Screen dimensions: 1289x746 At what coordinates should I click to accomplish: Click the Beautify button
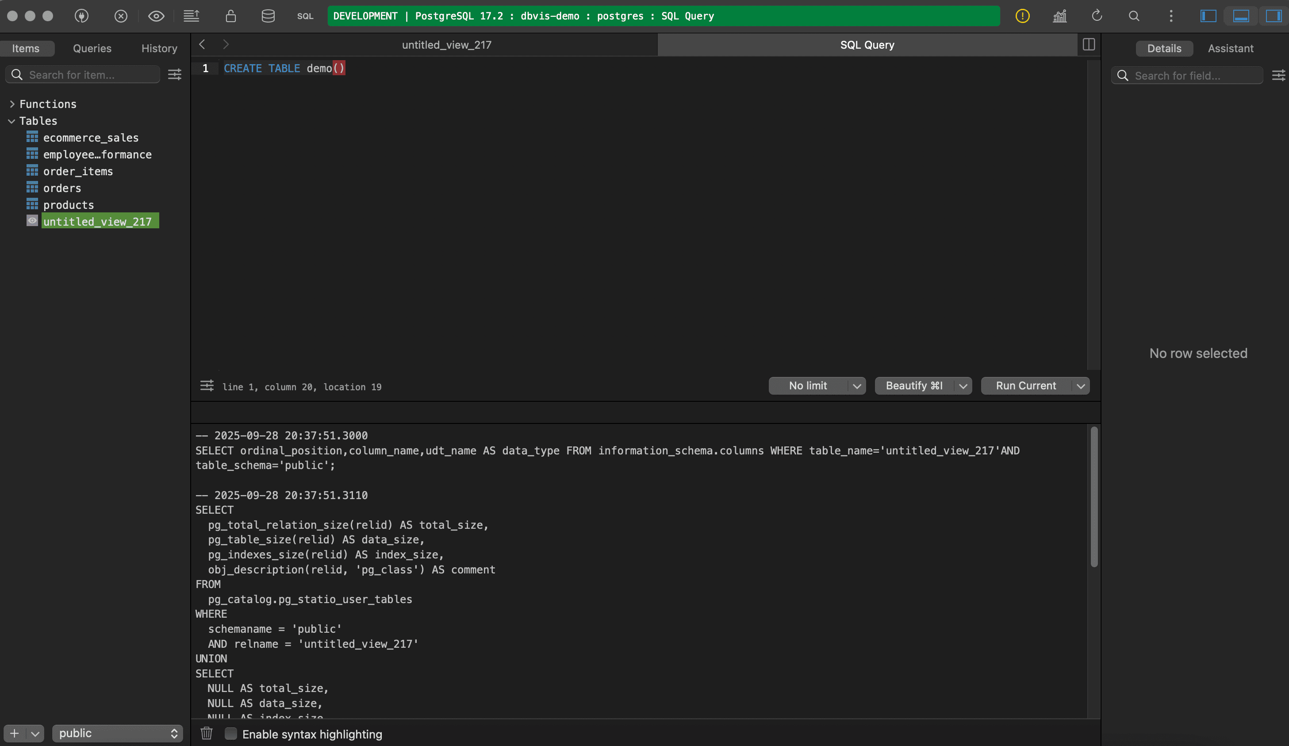point(913,386)
